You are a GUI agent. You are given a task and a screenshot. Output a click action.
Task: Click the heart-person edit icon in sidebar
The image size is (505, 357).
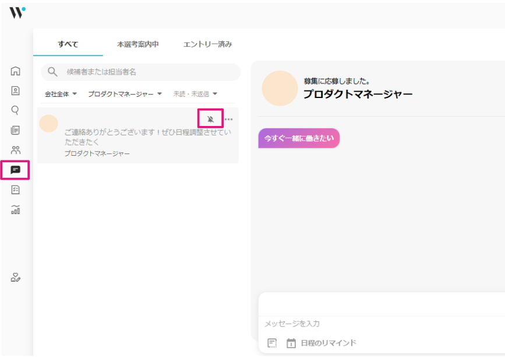[x=16, y=278]
